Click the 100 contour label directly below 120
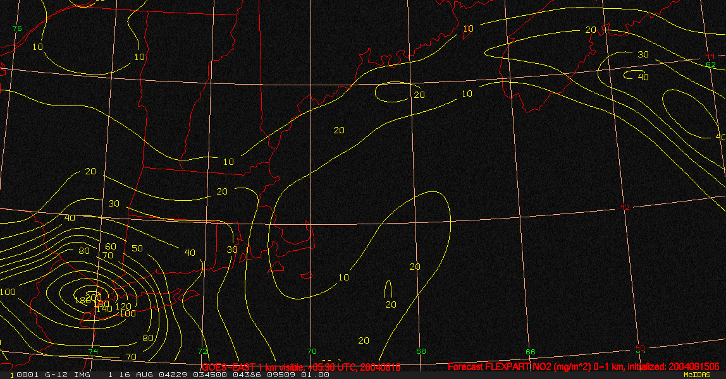The height and width of the screenshot is (379, 726). pyautogui.click(x=128, y=313)
